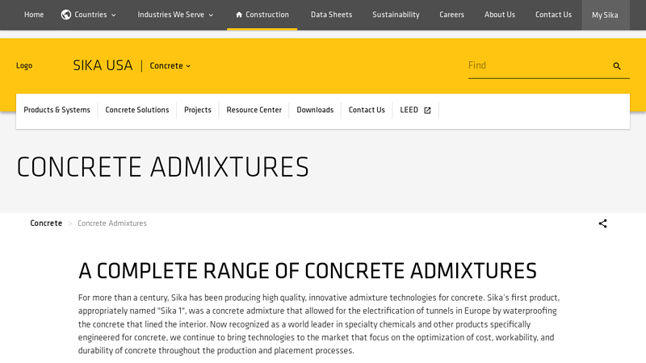
Task: Click the search magnifier icon
Action: pos(617,66)
